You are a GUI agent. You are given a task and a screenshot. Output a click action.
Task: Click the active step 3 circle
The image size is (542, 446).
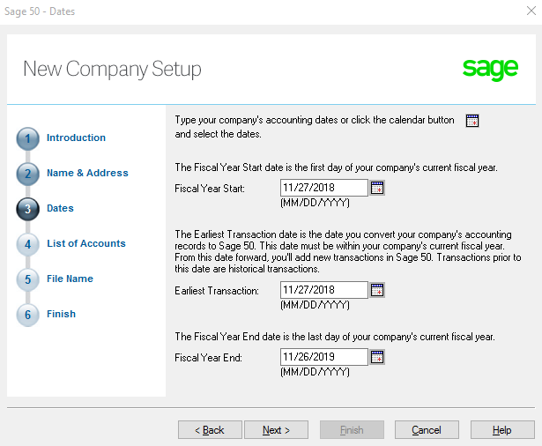pyautogui.click(x=27, y=209)
